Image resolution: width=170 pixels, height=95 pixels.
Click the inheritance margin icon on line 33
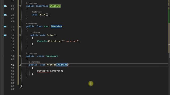coord(5,35)
